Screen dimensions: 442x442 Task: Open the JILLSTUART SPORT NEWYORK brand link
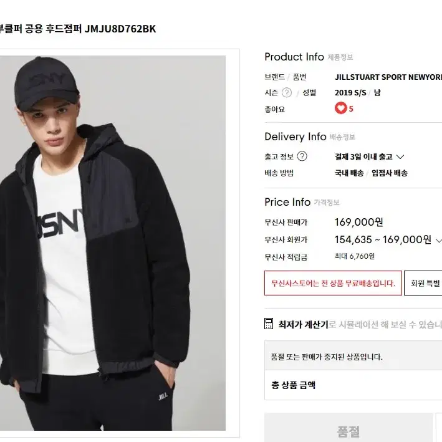coord(388,77)
